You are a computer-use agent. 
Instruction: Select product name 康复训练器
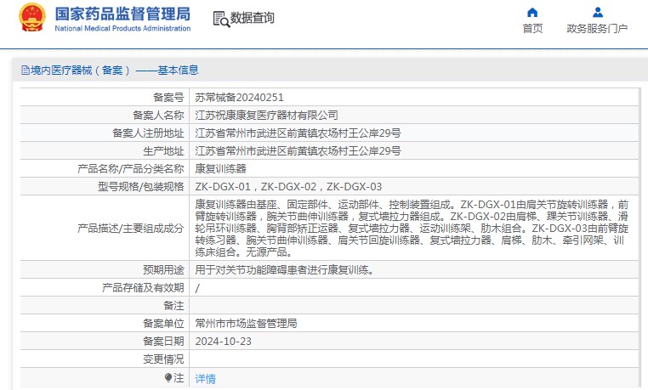point(221,168)
